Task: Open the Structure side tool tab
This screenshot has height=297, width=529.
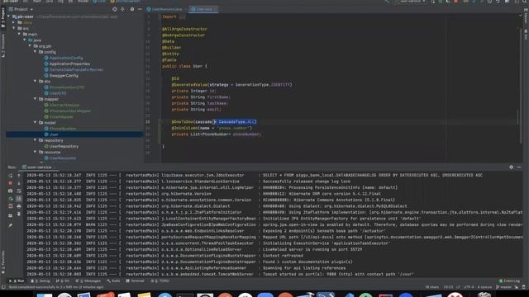Action: click(x=3, y=45)
